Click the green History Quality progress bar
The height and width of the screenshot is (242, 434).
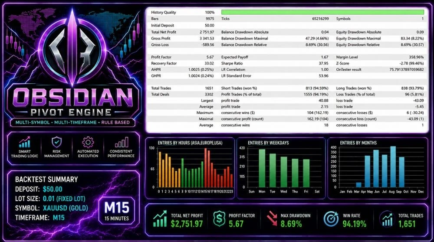(322, 12)
